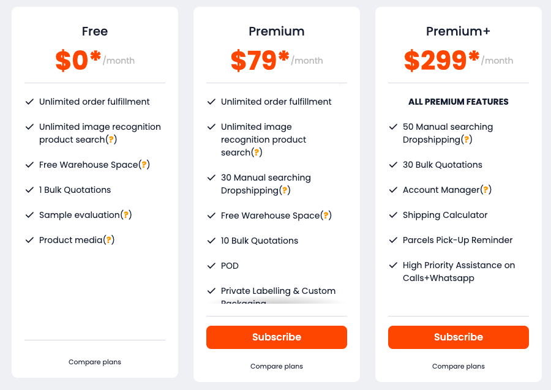
Task: Open Compare plans under Premium plan
Action: (x=277, y=366)
